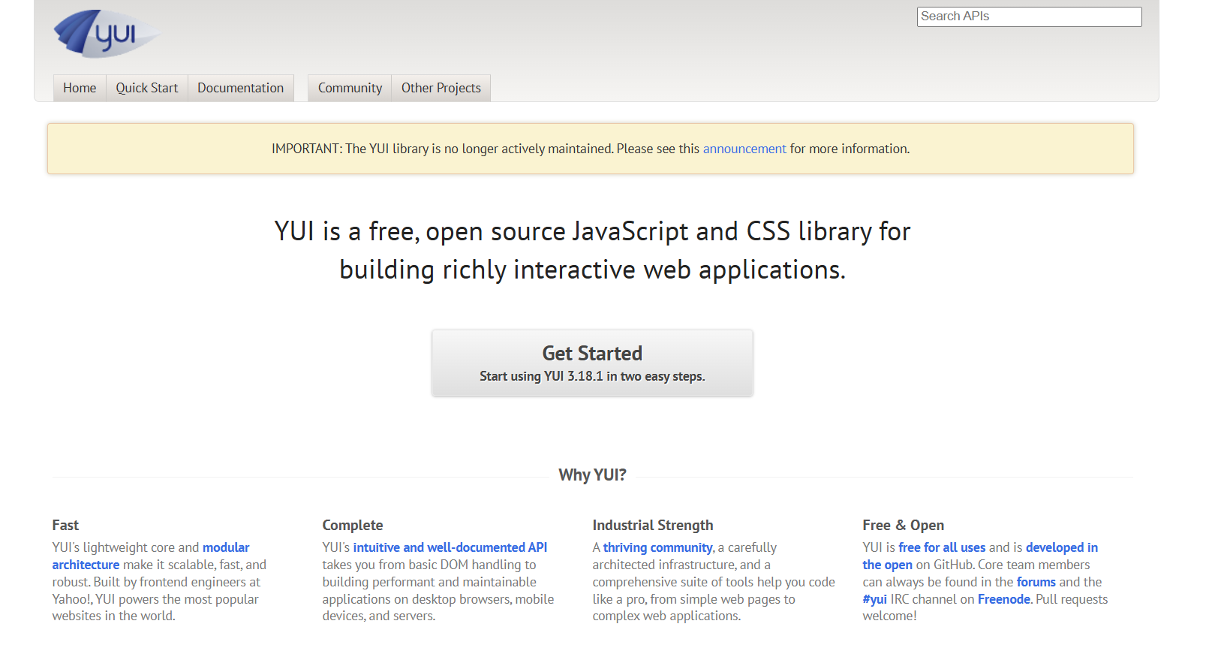Image resolution: width=1212 pixels, height=657 pixels.
Task: Follow the announcement link
Action: click(744, 149)
